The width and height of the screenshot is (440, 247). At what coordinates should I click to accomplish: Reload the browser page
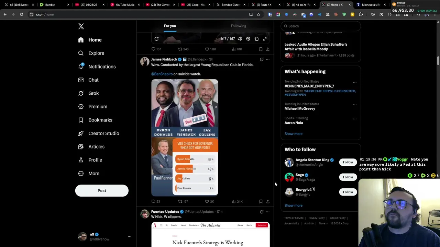pyautogui.click(x=21, y=14)
